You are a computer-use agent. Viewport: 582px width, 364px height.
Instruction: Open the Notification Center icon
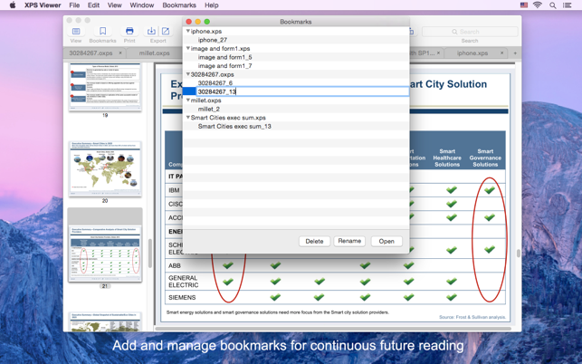pos(568,5)
